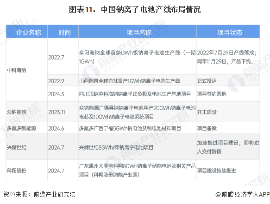Click the 多氟多新能源 company cell
270x204 pixels.
coord(27,128)
